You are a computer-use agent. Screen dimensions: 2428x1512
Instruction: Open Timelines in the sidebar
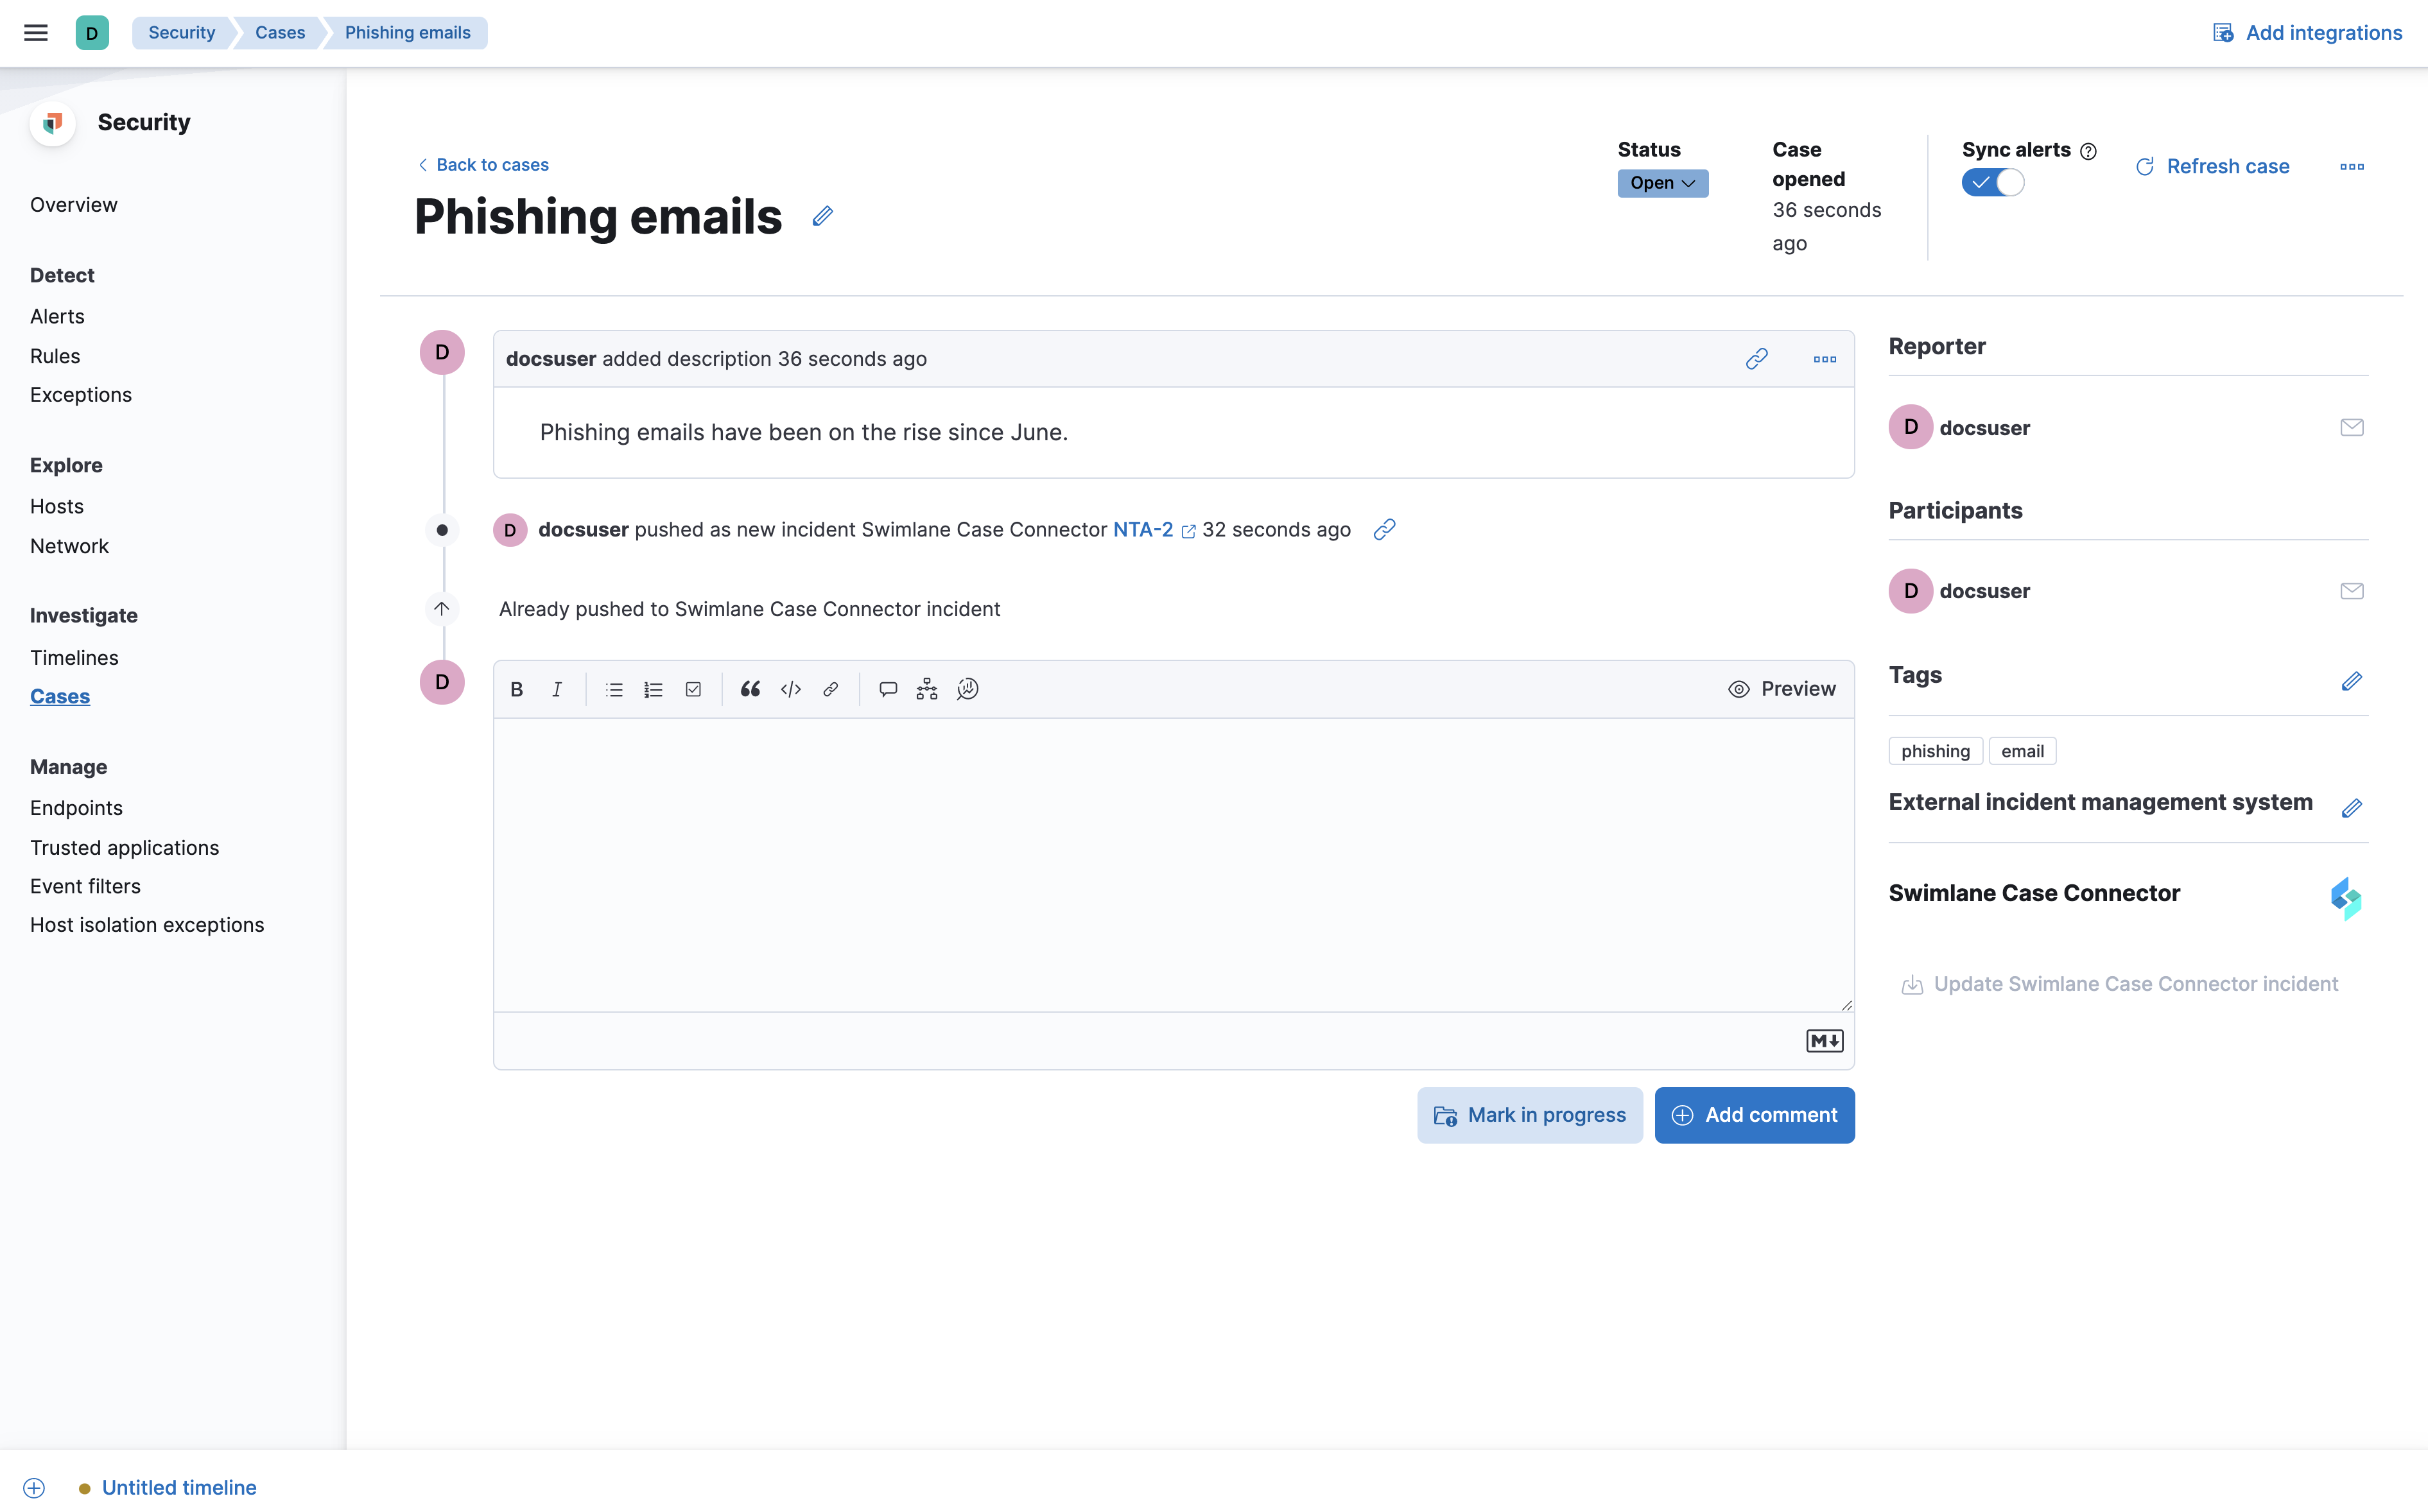74,657
